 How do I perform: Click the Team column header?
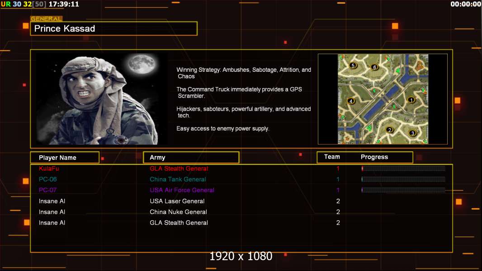[332, 157]
